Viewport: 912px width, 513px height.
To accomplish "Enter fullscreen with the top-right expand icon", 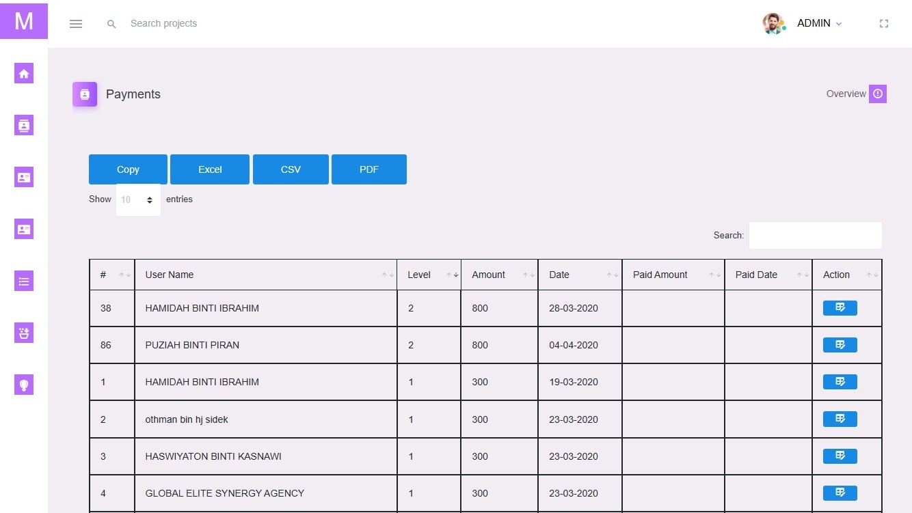I will (x=883, y=24).
